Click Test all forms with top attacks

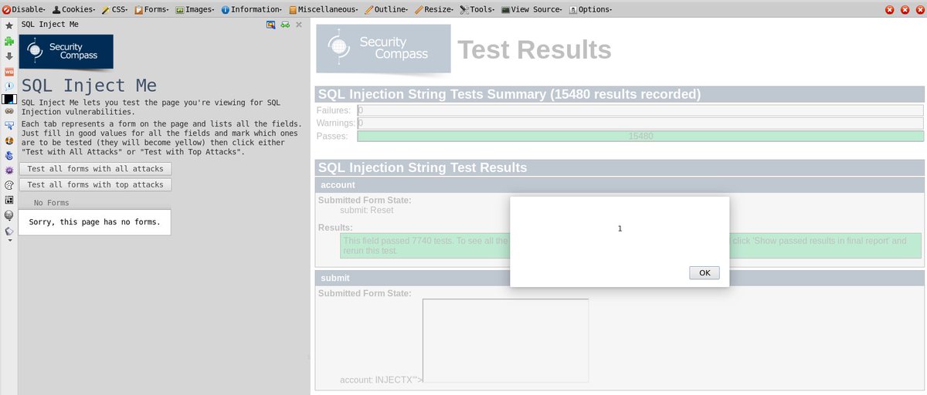click(95, 185)
